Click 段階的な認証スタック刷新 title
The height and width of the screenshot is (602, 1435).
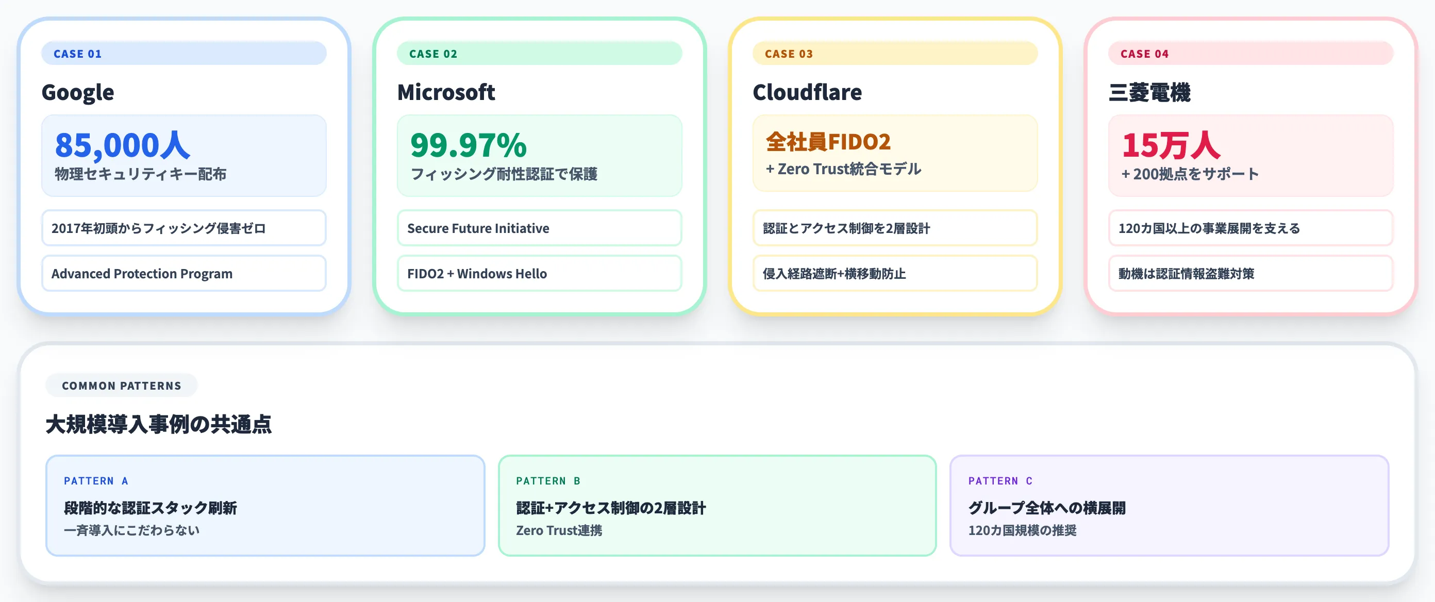point(151,508)
